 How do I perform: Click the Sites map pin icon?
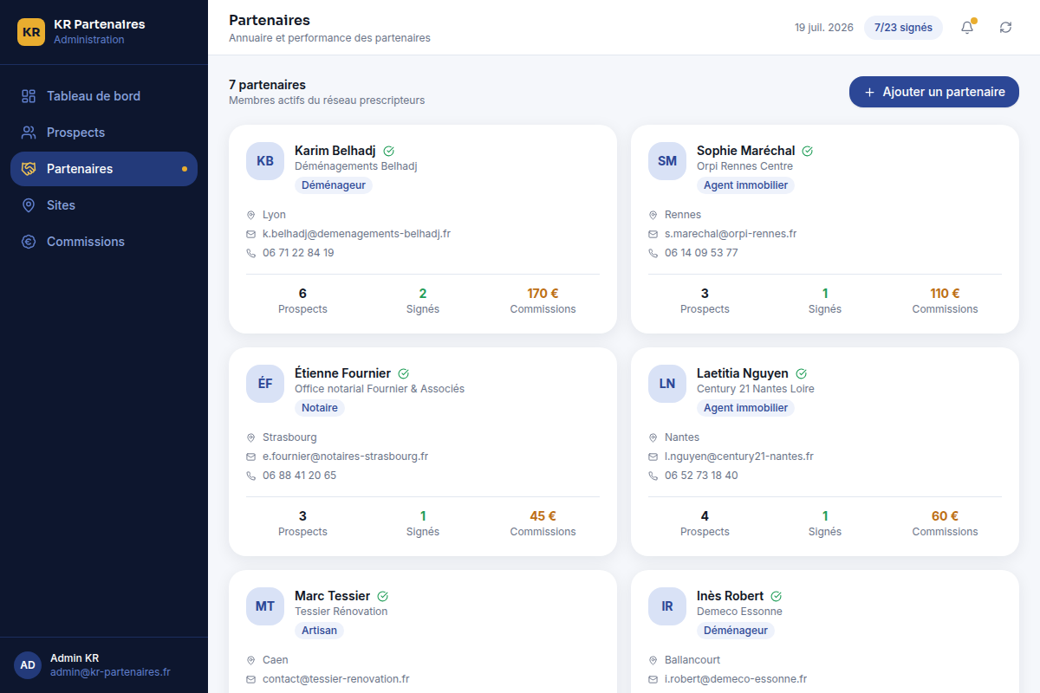pyautogui.click(x=29, y=205)
